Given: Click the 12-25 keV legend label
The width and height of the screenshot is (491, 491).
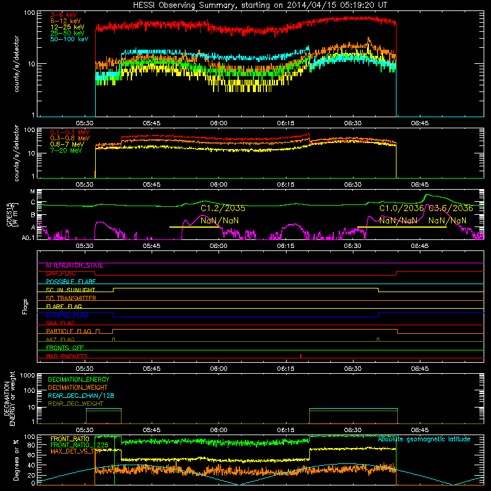Looking at the screenshot, I should coord(68,27).
